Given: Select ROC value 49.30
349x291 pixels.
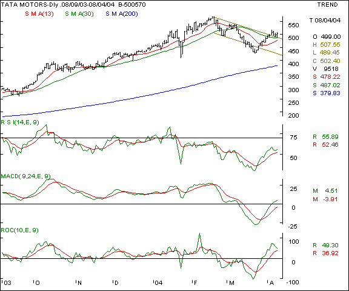Looking at the screenshot, I should [x=330, y=245].
